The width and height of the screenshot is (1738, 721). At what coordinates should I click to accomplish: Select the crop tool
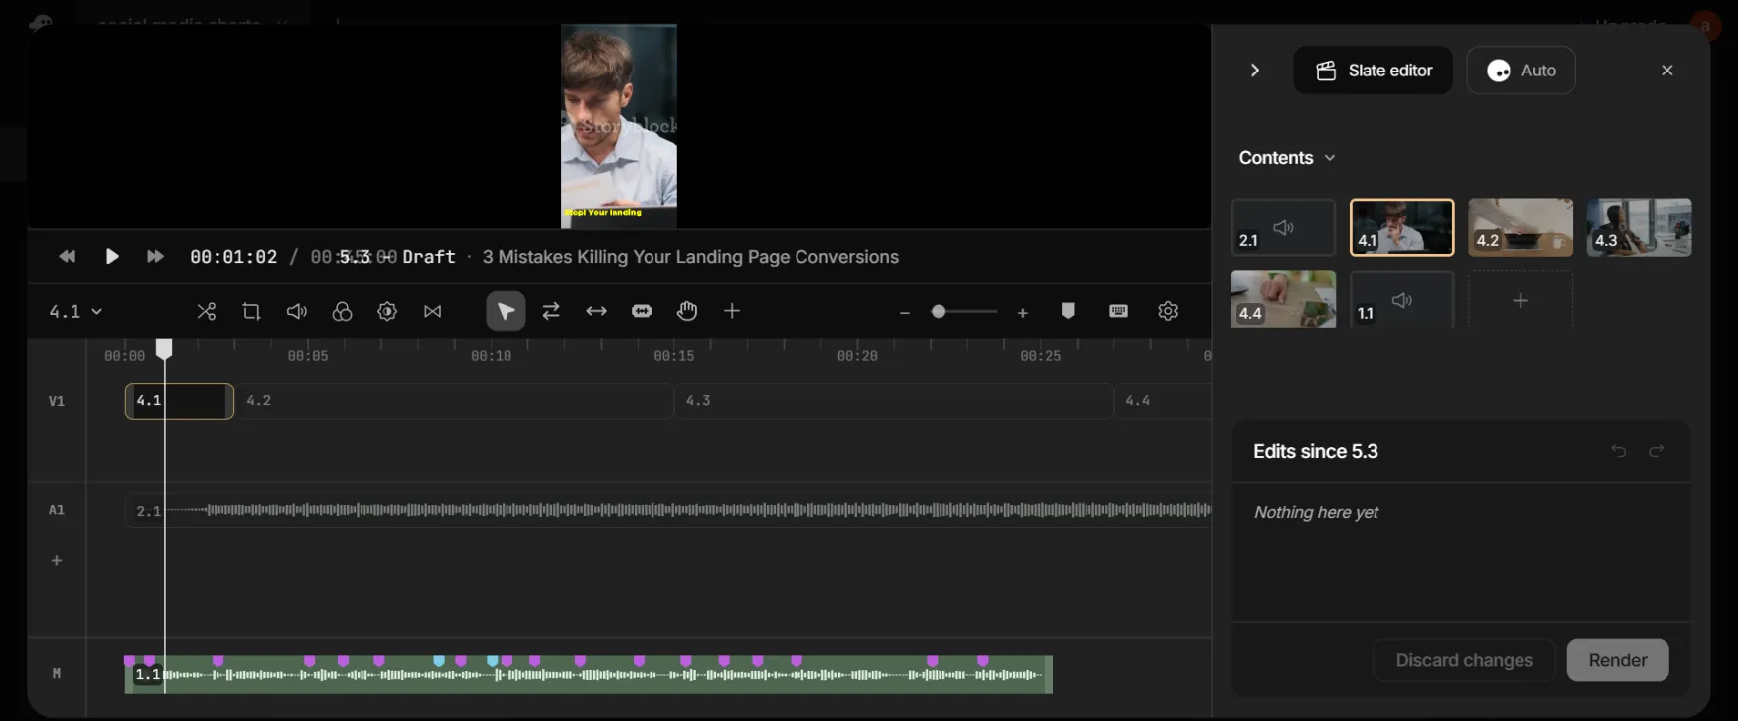click(x=251, y=312)
